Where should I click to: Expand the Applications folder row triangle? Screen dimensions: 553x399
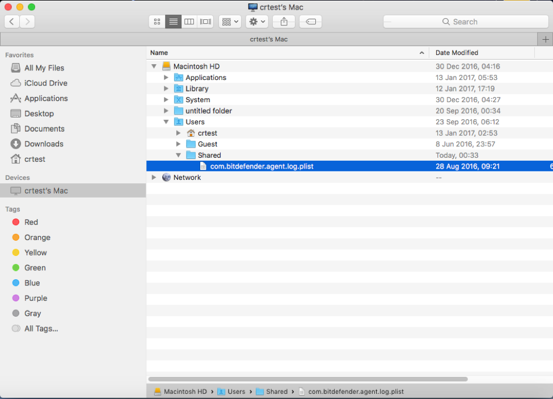coord(166,78)
